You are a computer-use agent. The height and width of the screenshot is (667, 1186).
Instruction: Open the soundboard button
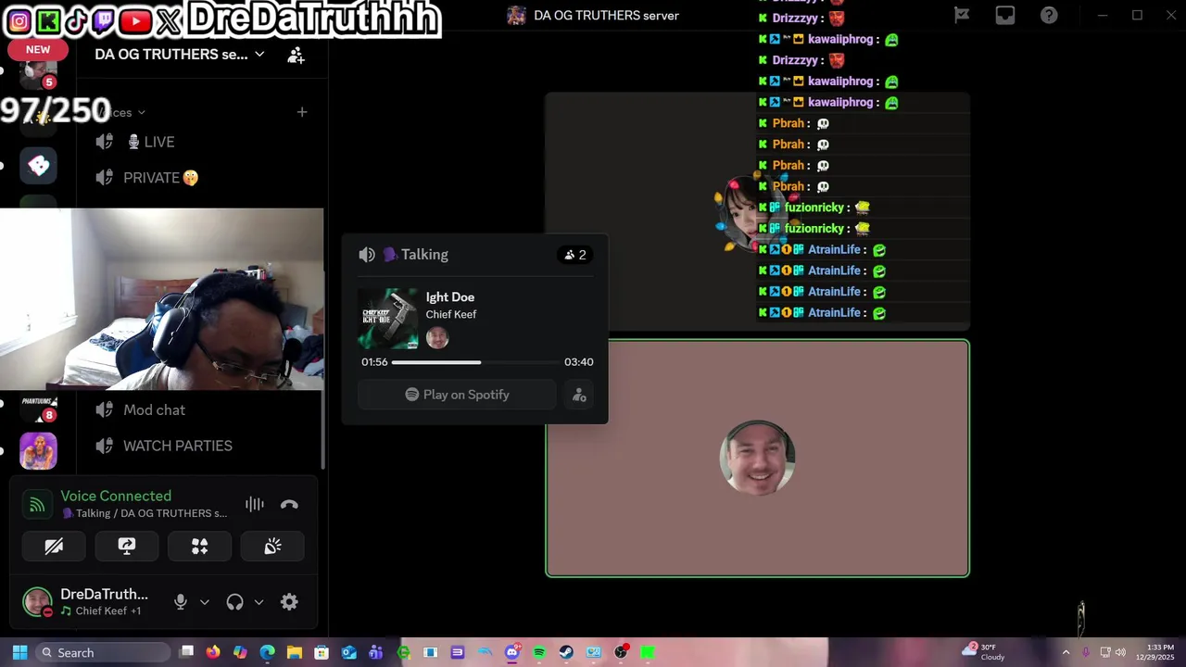(272, 547)
